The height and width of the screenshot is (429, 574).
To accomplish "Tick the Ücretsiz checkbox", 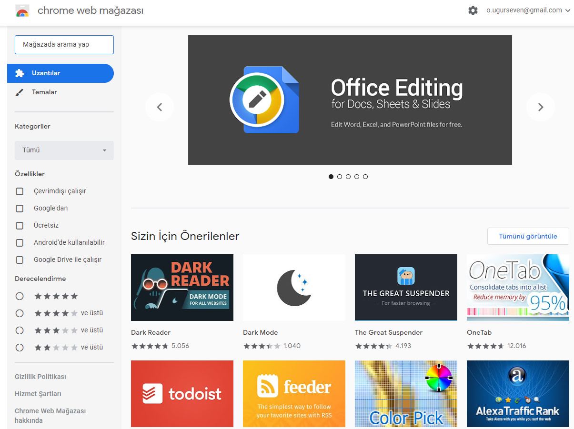I will pos(20,226).
